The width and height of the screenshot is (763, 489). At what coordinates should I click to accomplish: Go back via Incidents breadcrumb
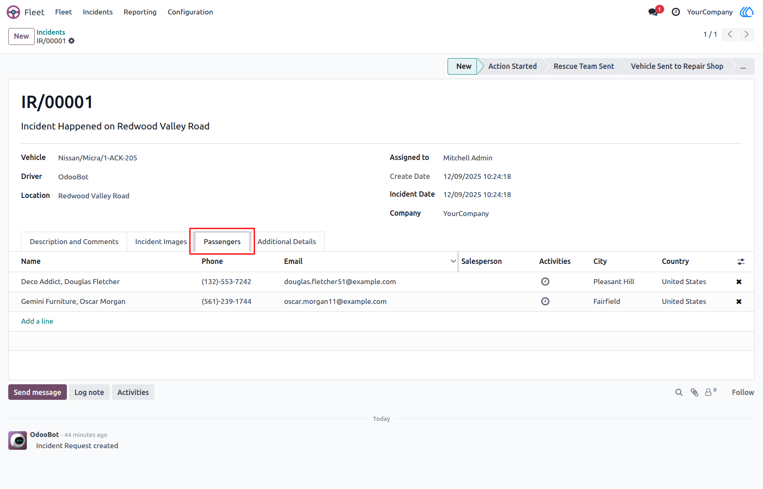[x=51, y=32]
